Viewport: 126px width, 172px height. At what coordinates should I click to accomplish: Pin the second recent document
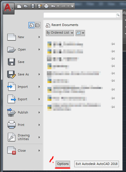point(113,51)
